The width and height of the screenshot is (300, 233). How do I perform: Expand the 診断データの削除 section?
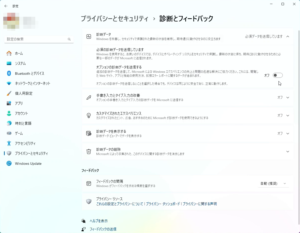pyautogui.click(x=287, y=151)
